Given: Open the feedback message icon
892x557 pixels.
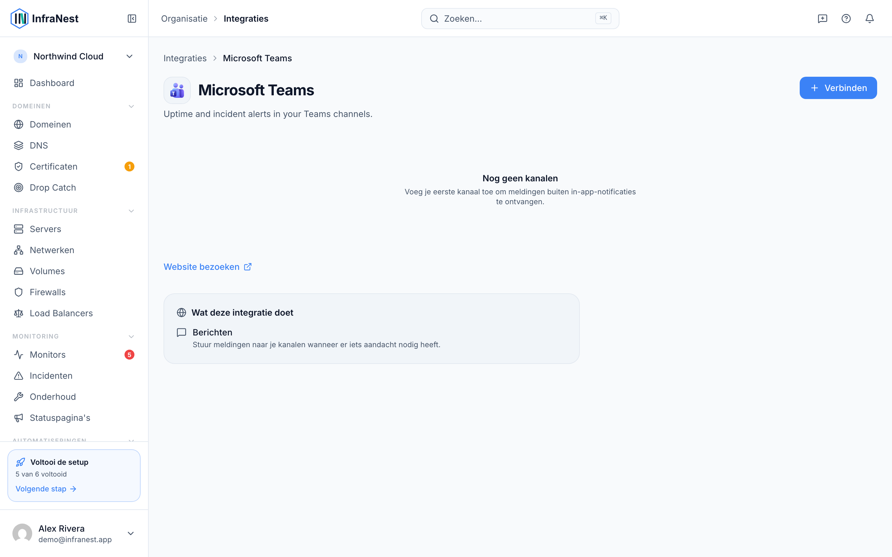Looking at the screenshot, I should pyautogui.click(x=822, y=19).
